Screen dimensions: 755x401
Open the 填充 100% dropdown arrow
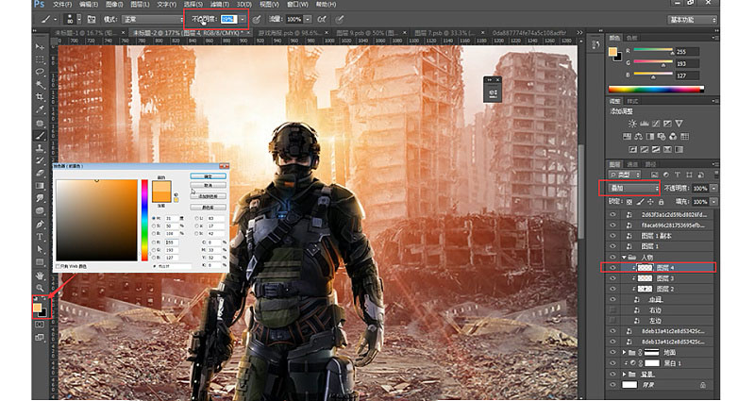[713, 202]
